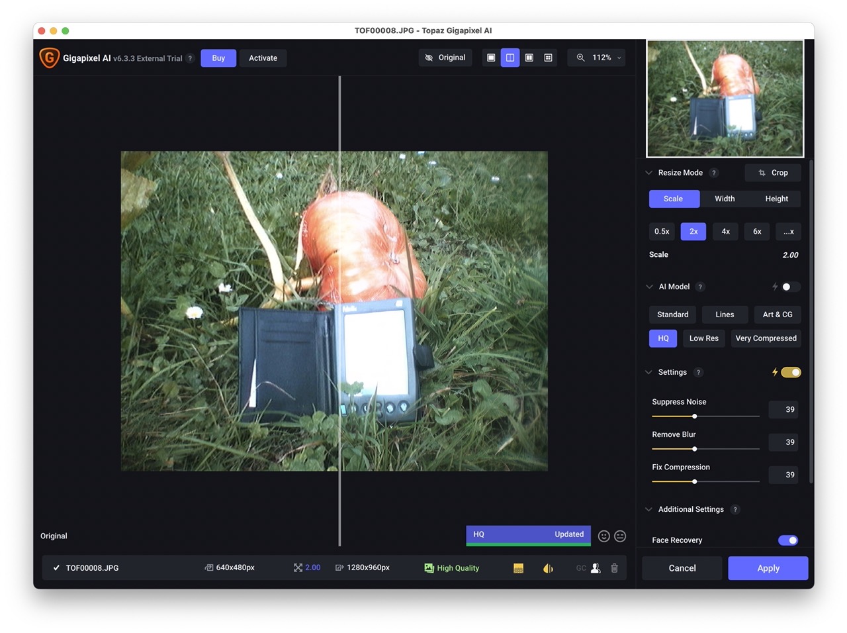Click the trash icon for TOF00008.JPG
Screen dimensions: 847x633
coord(614,568)
